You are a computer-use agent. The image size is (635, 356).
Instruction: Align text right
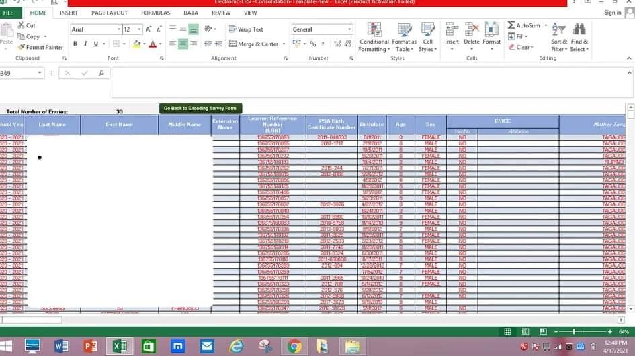pyautogui.click(x=194, y=44)
